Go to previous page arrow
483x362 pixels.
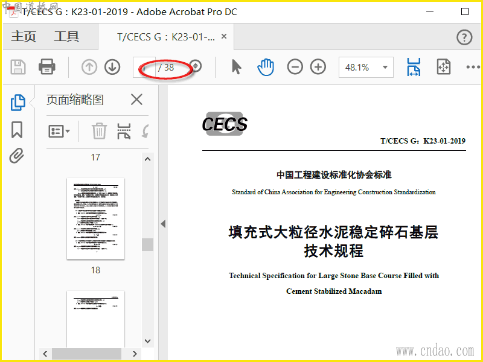point(89,67)
